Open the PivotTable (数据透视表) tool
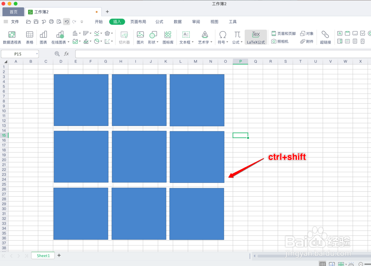Viewport: 371px width, 266px height. pos(12,37)
